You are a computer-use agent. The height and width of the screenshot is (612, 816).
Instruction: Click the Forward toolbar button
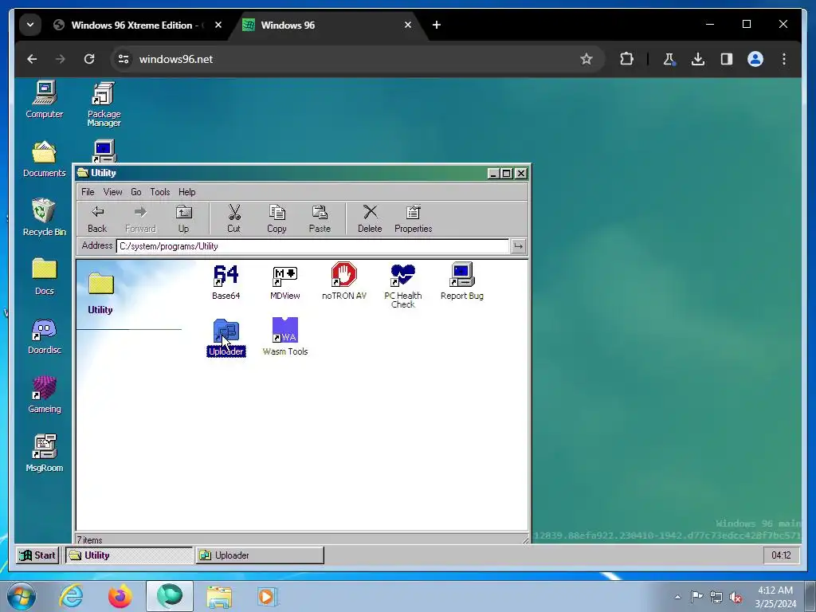point(140,218)
